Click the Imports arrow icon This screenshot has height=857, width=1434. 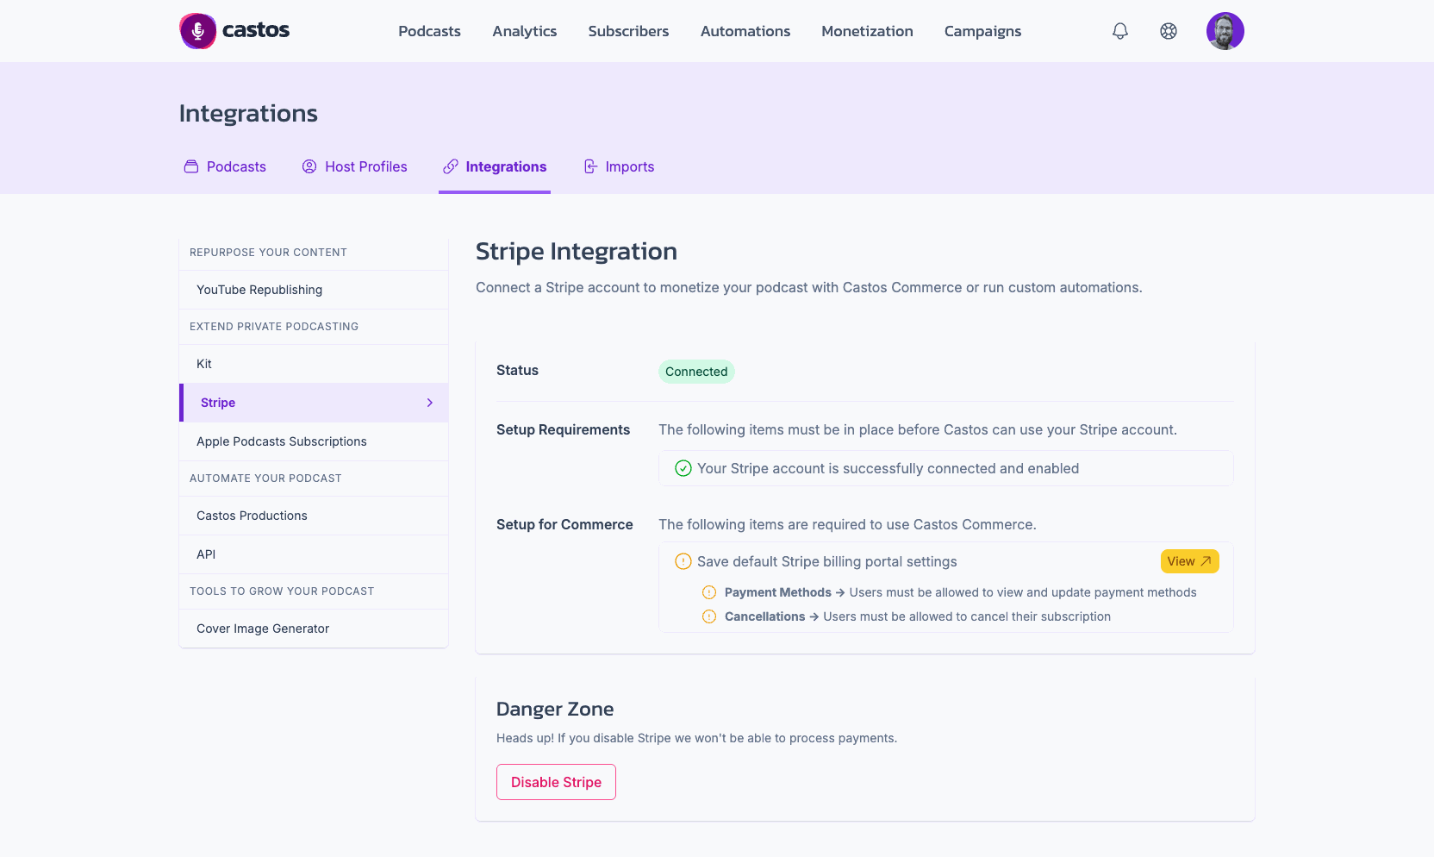590,166
